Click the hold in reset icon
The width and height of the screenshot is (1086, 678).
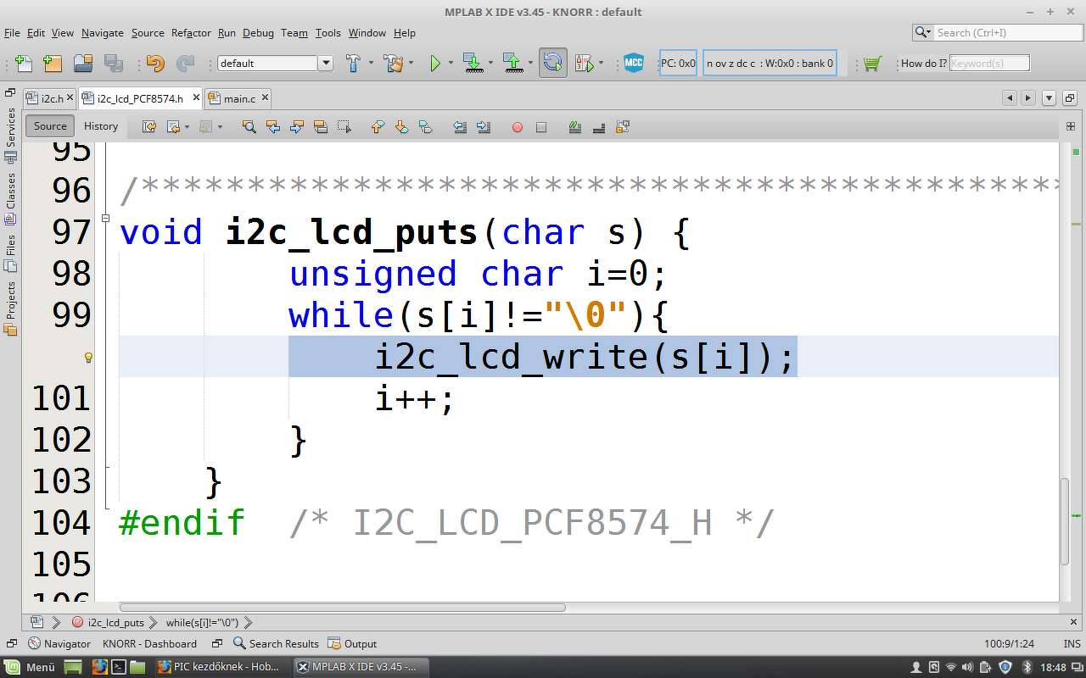(553, 63)
